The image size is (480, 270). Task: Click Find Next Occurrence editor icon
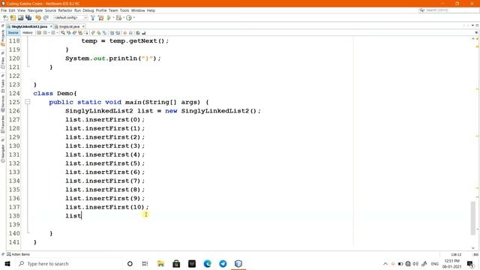coord(74,33)
